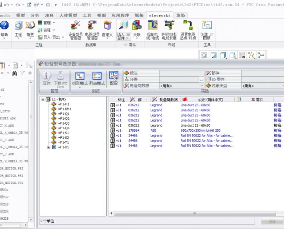The height and width of the screenshot is (229, 284).
Task: Choose 设置电缆起点/终点 tool
Action: [x=188, y=30]
